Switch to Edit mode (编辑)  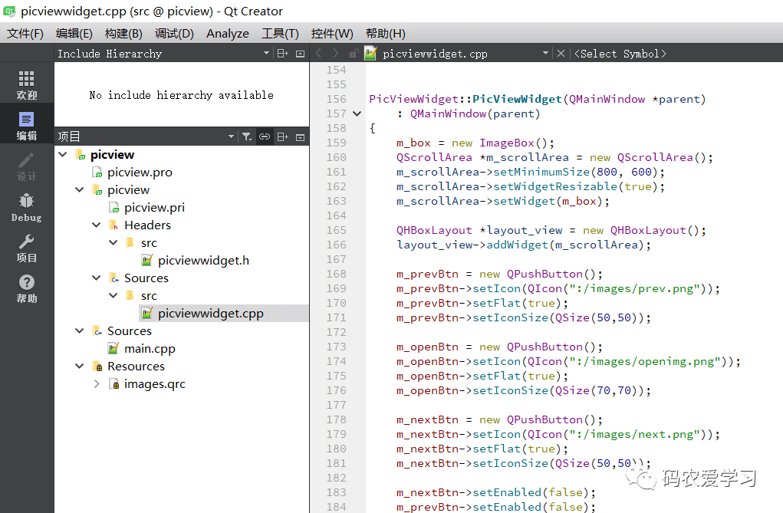[27, 125]
